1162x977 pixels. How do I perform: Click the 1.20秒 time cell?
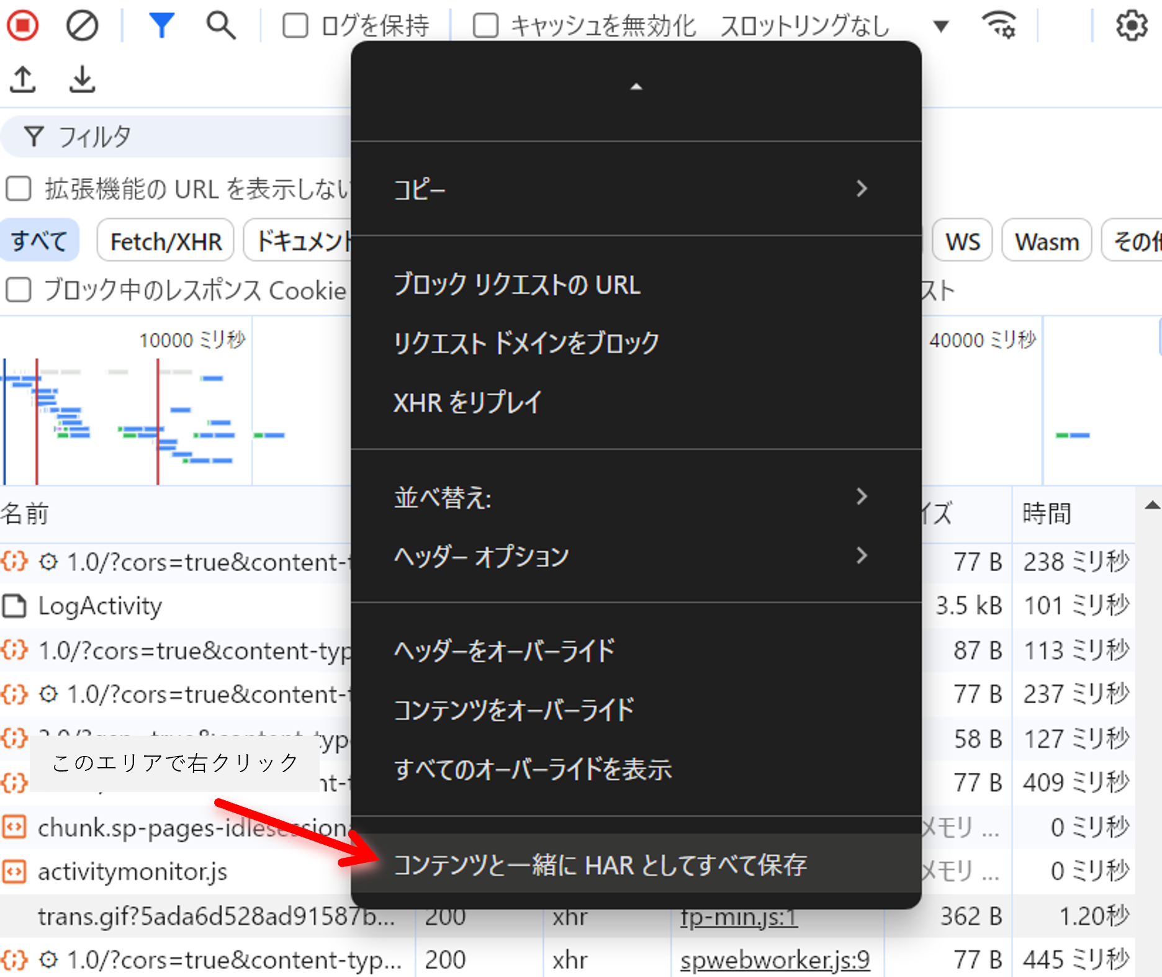(1094, 916)
